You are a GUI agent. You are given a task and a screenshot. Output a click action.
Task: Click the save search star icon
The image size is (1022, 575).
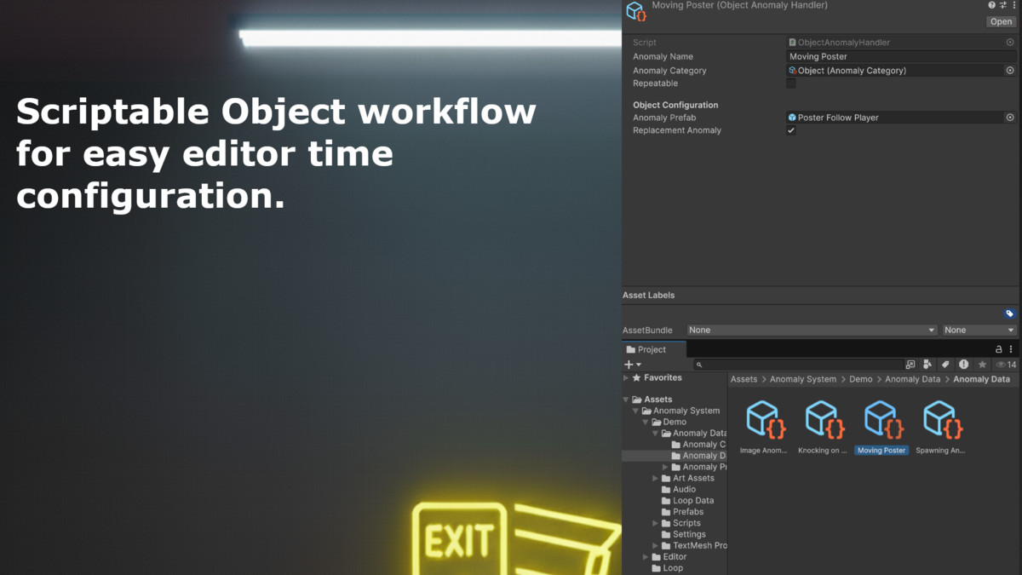(x=982, y=365)
